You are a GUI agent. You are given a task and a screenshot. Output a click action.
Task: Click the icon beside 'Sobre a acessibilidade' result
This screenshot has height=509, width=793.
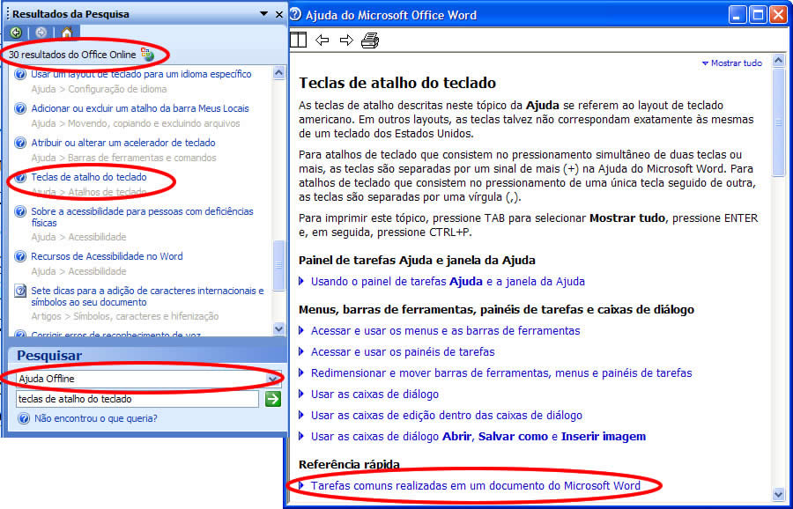(20, 211)
